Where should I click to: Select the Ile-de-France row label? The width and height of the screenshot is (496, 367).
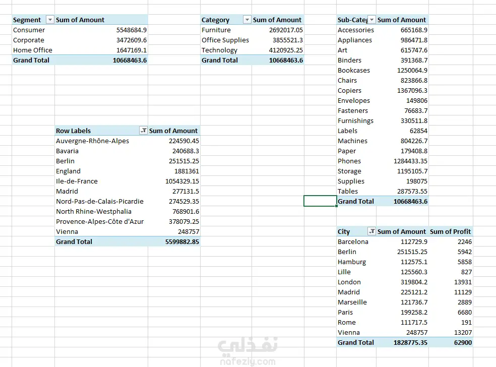pos(77,181)
